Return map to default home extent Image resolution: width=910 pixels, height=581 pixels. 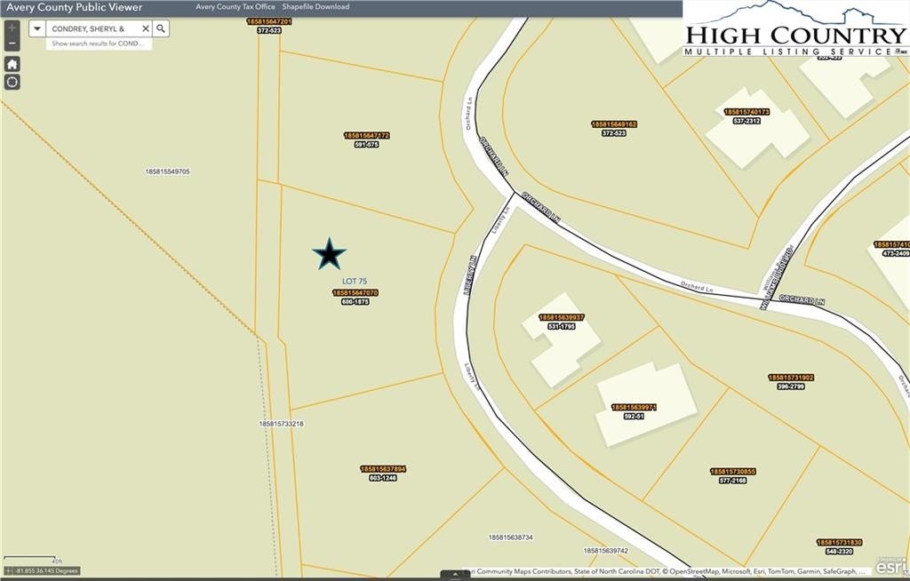coord(12,64)
